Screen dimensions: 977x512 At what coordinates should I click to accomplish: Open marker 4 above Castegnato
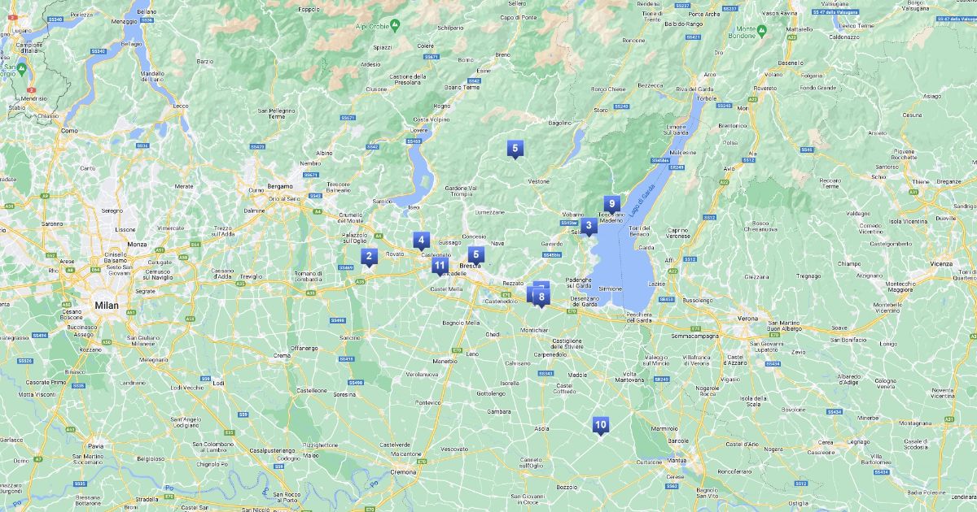(421, 241)
